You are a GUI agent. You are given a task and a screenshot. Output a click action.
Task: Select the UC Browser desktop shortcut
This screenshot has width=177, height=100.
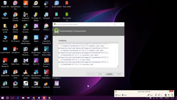pyautogui.click(x=15, y=39)
